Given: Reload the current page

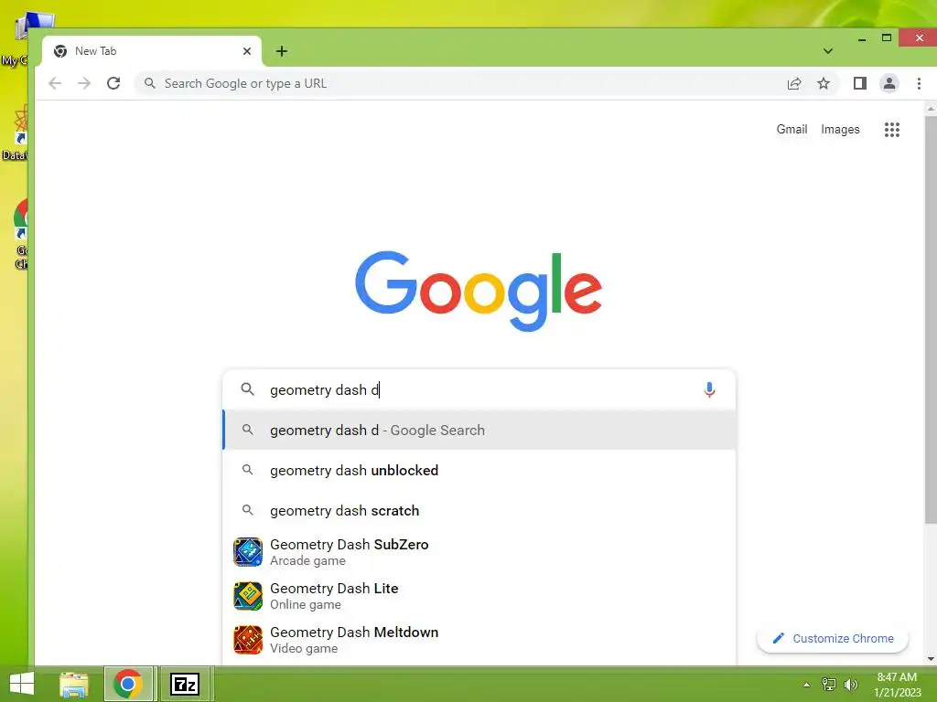Looking at the screenshot, I should click(x=113, y=83).
